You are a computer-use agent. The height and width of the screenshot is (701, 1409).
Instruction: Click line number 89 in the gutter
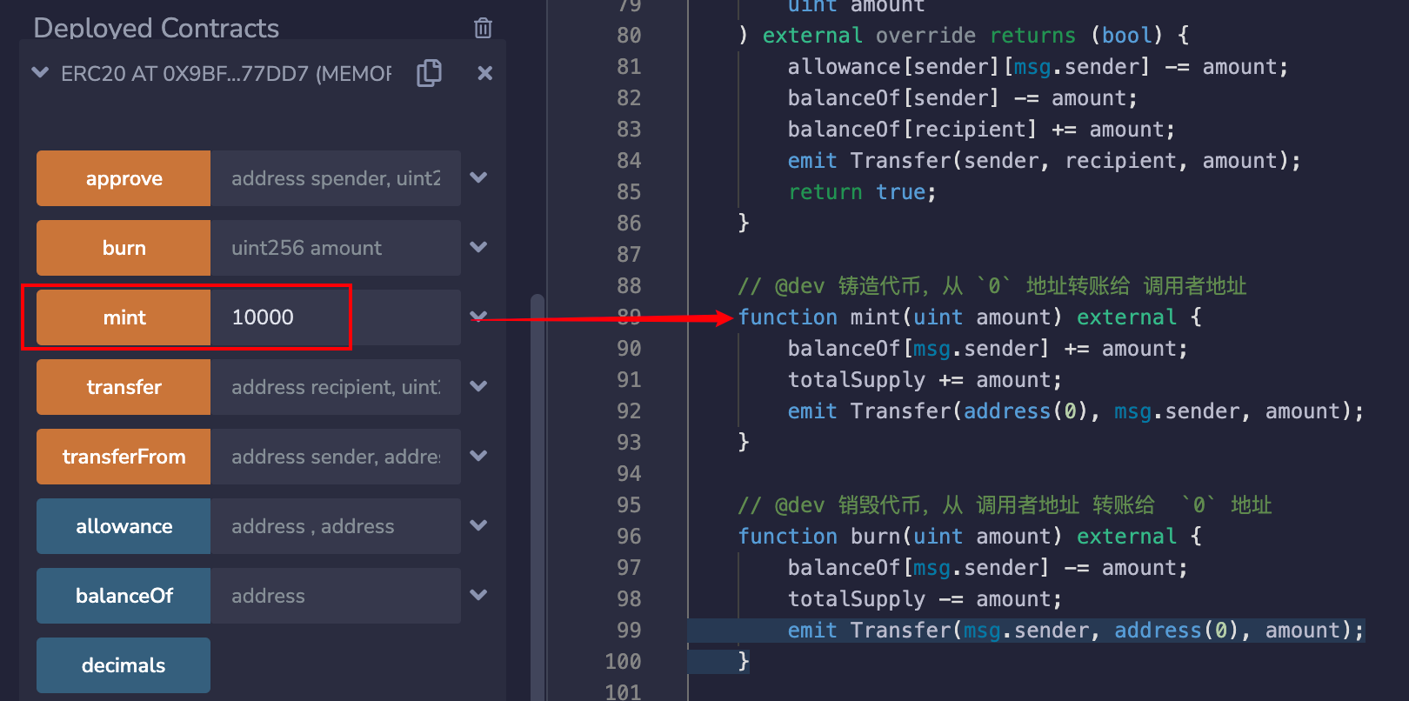pyautogui.click(x=629, y=317)
